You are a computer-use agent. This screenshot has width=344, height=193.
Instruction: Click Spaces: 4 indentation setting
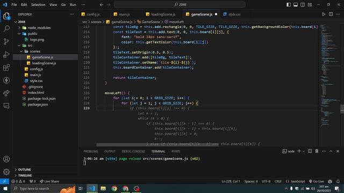click(x=251, y=181)
